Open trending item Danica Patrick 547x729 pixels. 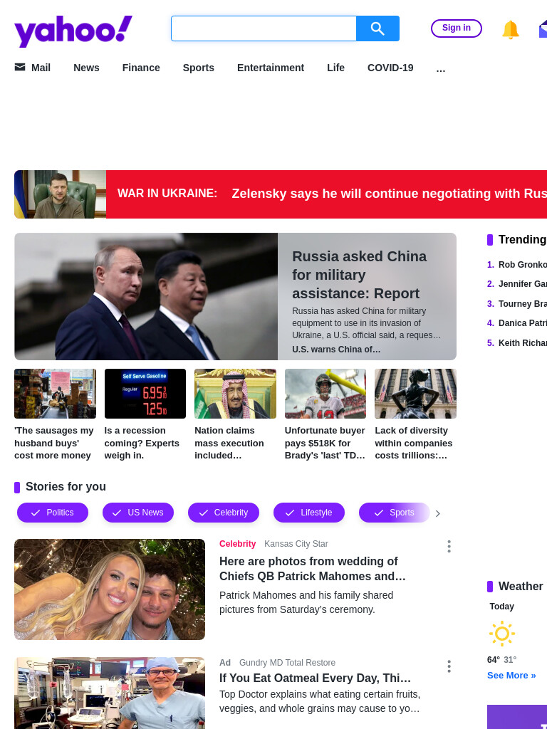522,323
